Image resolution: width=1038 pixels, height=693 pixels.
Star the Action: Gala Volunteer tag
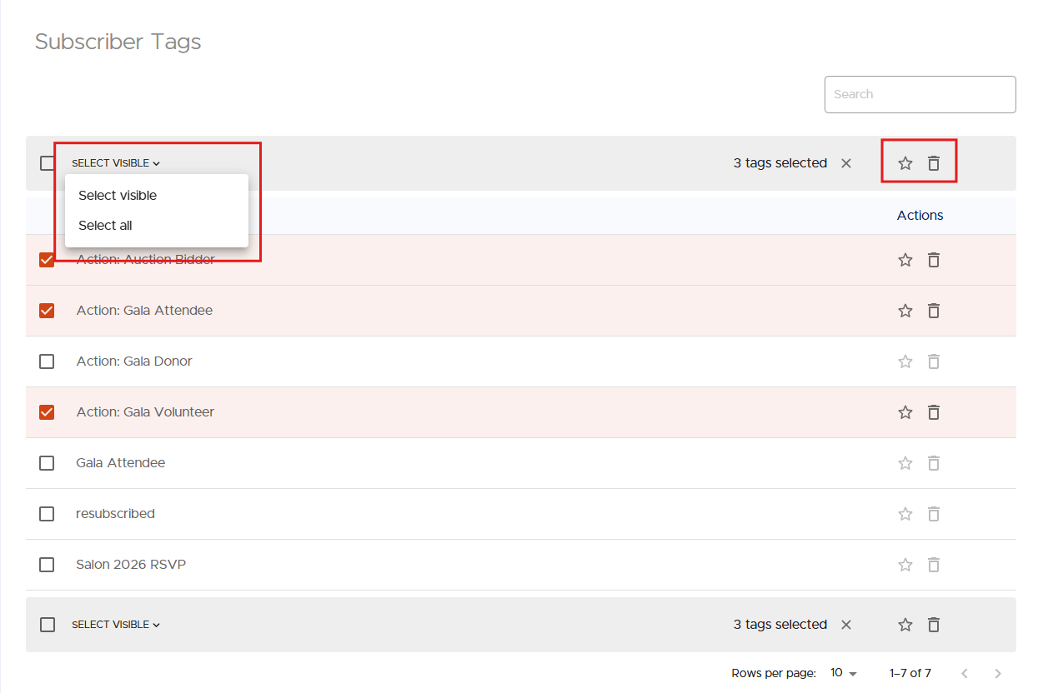tap(905, 412)
